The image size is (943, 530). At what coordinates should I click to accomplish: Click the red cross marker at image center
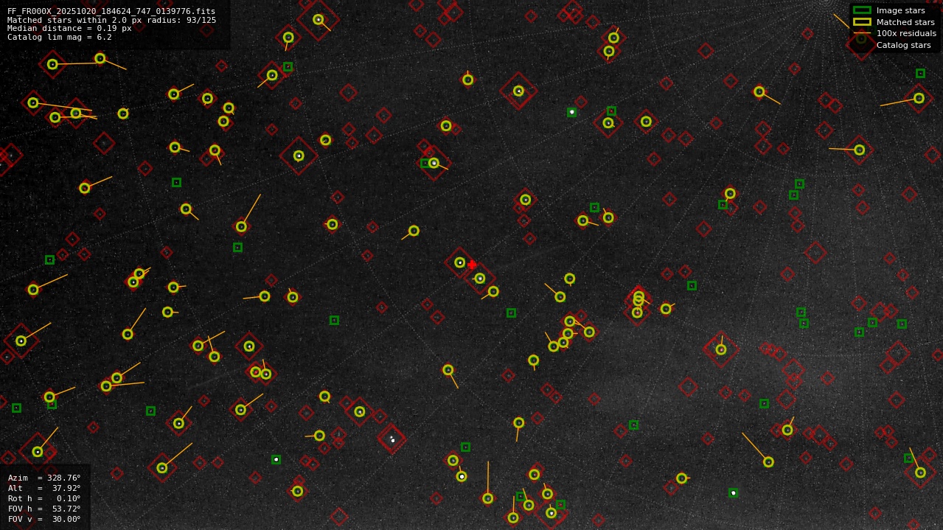click(472, 265)
